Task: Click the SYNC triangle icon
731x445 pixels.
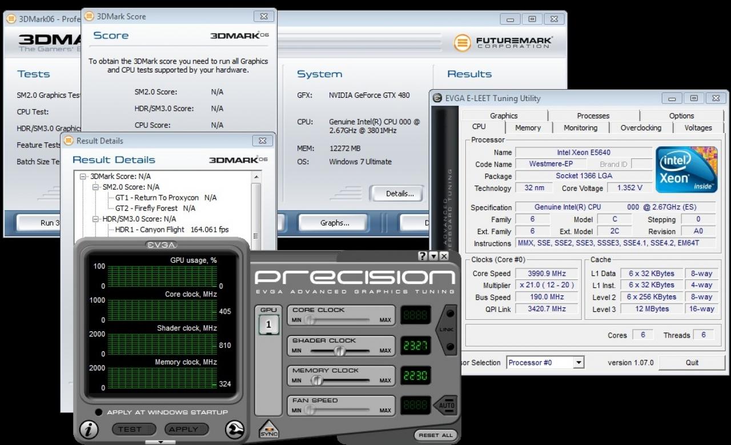Action: pos(269,430)
